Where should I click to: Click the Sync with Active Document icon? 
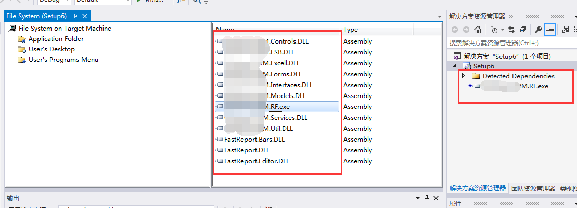click(x=511, y=30)
